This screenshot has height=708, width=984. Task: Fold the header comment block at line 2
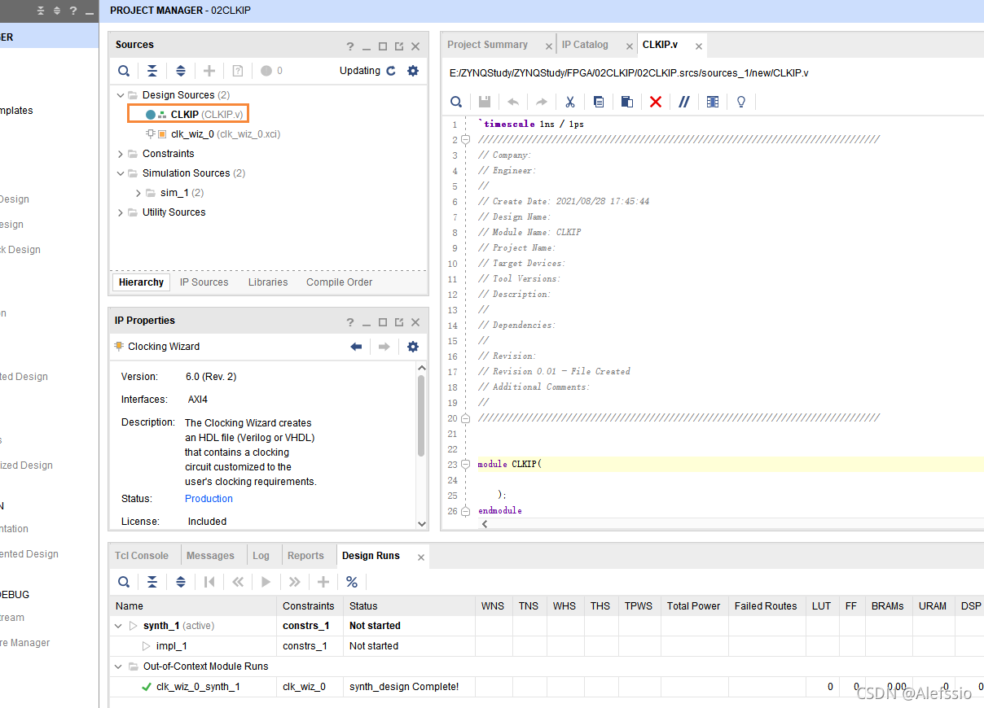[x=466, y=140]
